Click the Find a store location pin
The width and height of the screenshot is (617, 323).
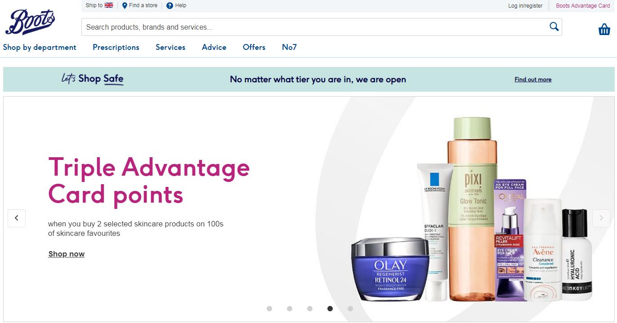click(125, 5)
